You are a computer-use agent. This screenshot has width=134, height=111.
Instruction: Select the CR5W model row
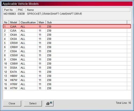67,43
